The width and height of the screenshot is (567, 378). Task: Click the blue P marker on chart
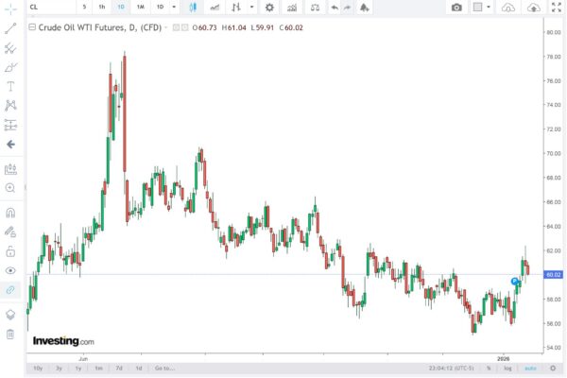pos(515,281)
